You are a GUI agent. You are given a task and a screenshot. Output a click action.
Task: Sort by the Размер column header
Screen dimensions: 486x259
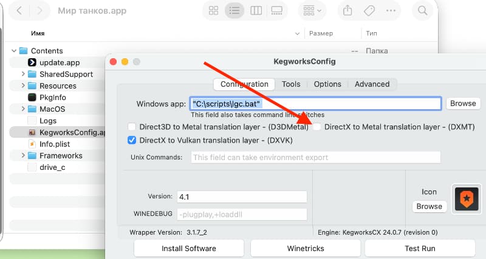click(x=321, y=33)
